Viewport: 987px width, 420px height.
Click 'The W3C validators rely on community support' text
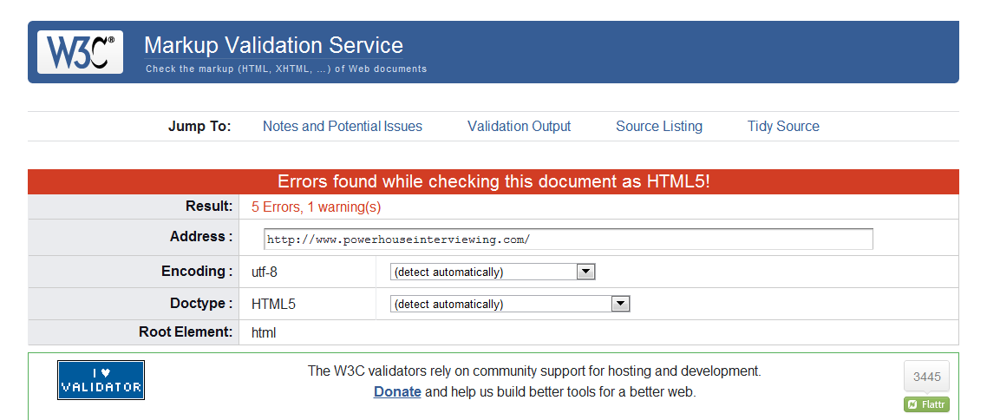click(534, 371)
